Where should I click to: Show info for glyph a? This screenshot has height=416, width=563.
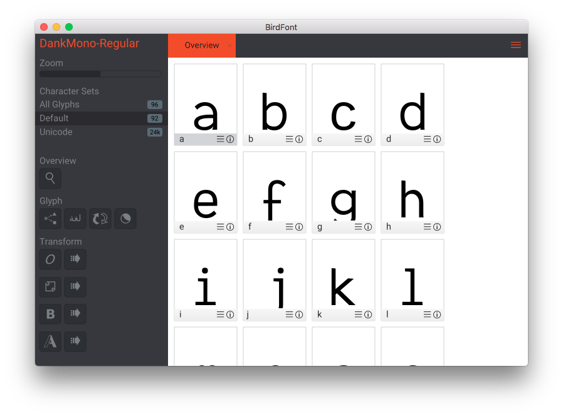pos(231,139)
